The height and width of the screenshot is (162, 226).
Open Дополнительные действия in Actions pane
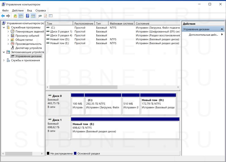203,35
